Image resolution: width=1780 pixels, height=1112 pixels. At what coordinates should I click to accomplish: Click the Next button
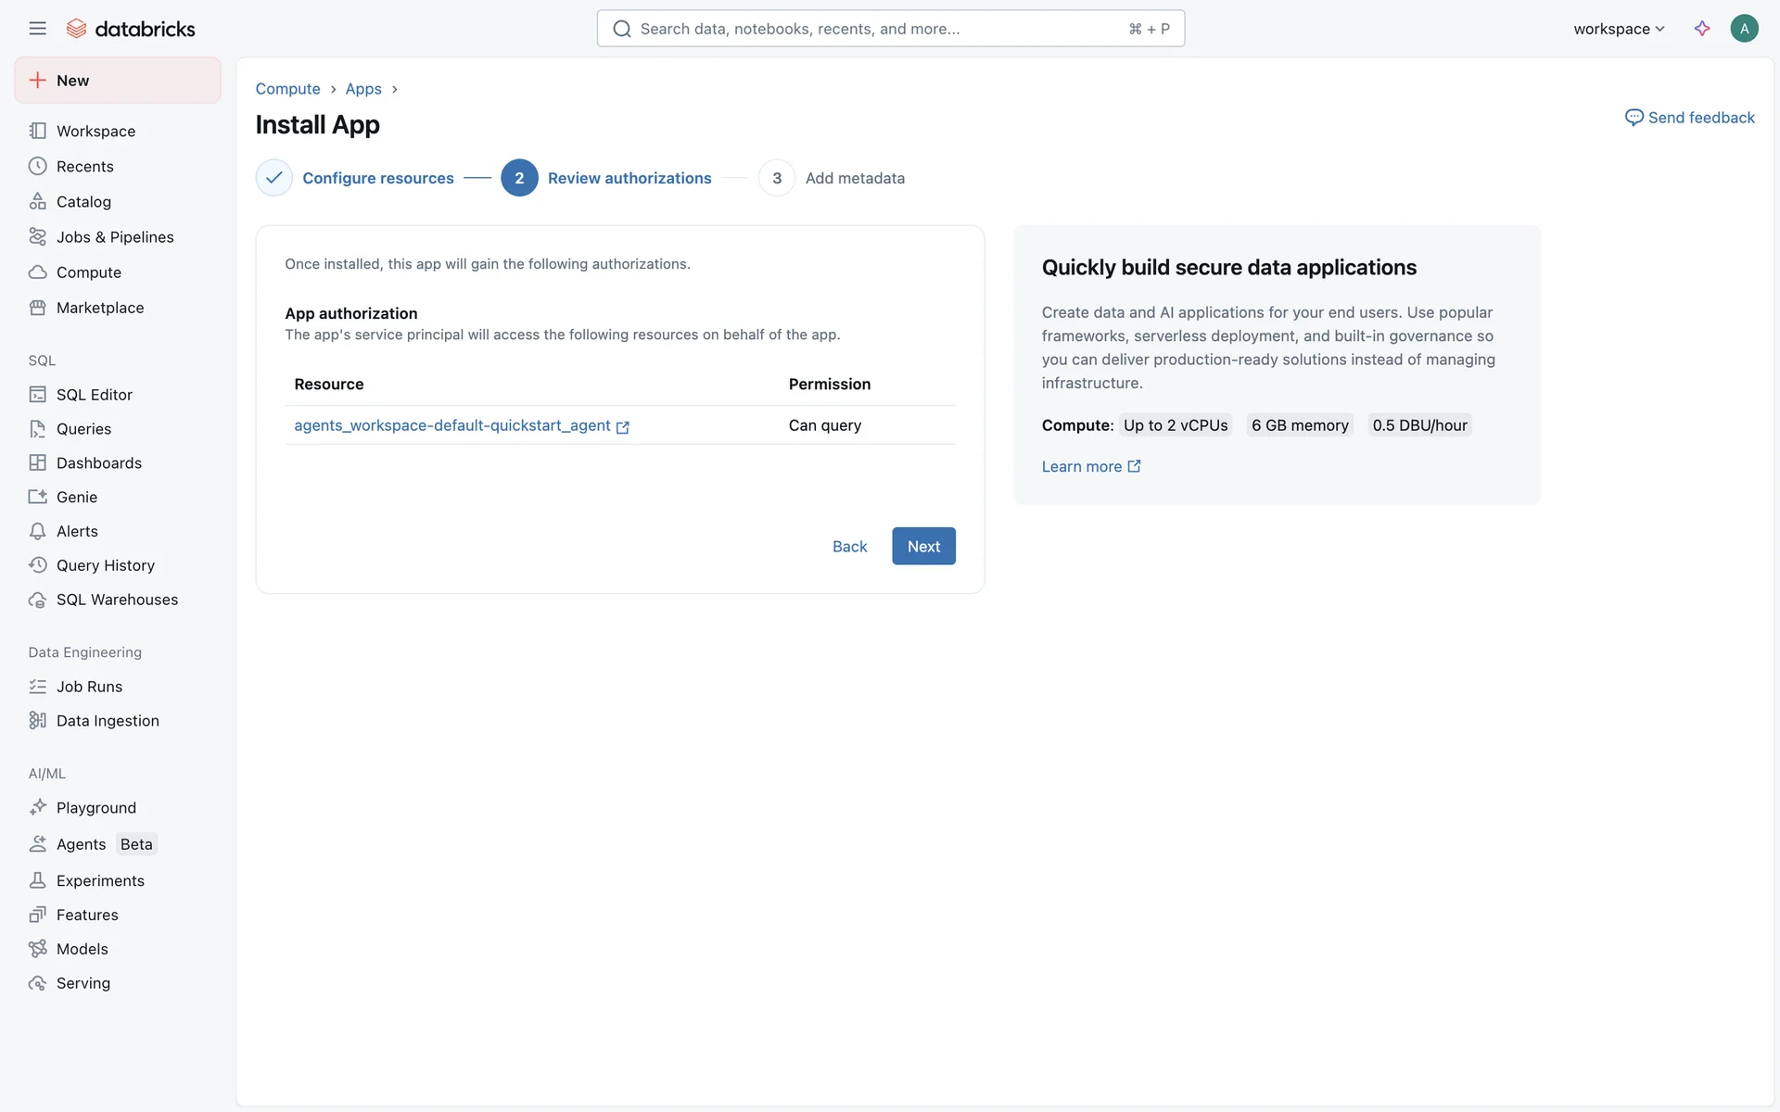tap(923, 547)
